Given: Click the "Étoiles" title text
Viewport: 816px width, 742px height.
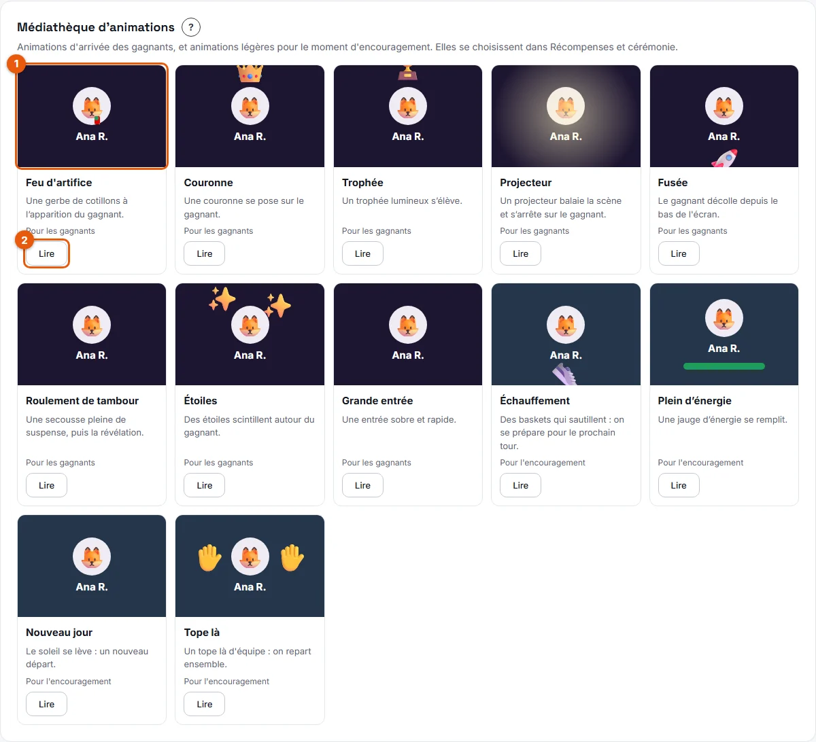Looking at the screenshot, I should click(201, 401).
